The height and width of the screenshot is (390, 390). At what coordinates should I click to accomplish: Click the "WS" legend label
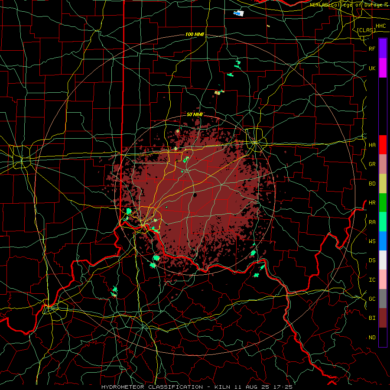tap(372, 241)
